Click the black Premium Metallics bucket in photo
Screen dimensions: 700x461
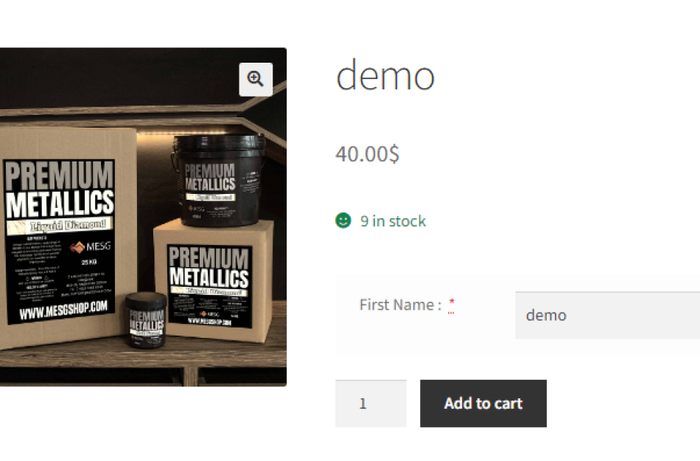[x=218, y=179]
